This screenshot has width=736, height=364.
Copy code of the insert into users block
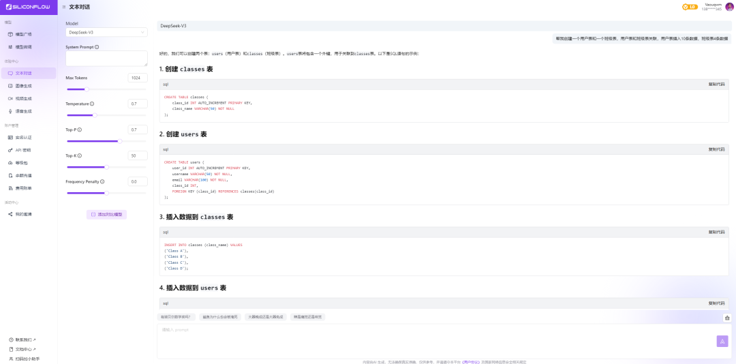coord(716,303)
